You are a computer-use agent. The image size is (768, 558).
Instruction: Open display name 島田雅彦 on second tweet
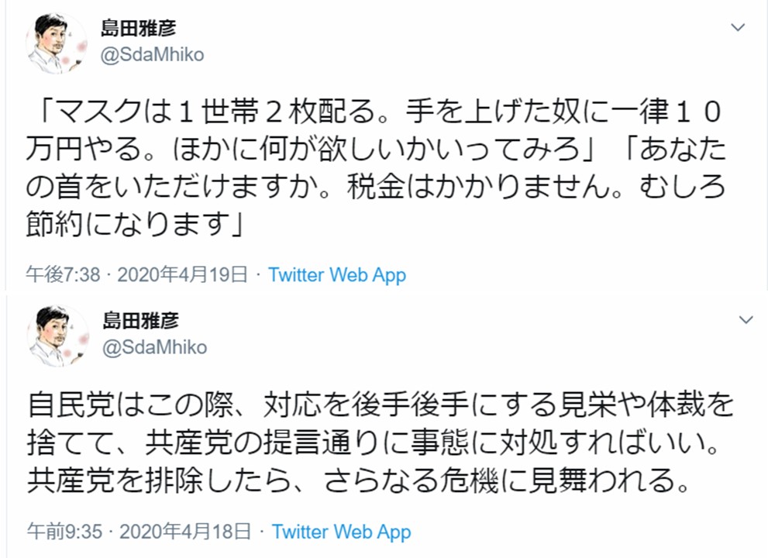pos(140,320)
